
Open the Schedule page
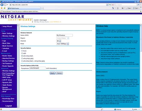point(6,48)
